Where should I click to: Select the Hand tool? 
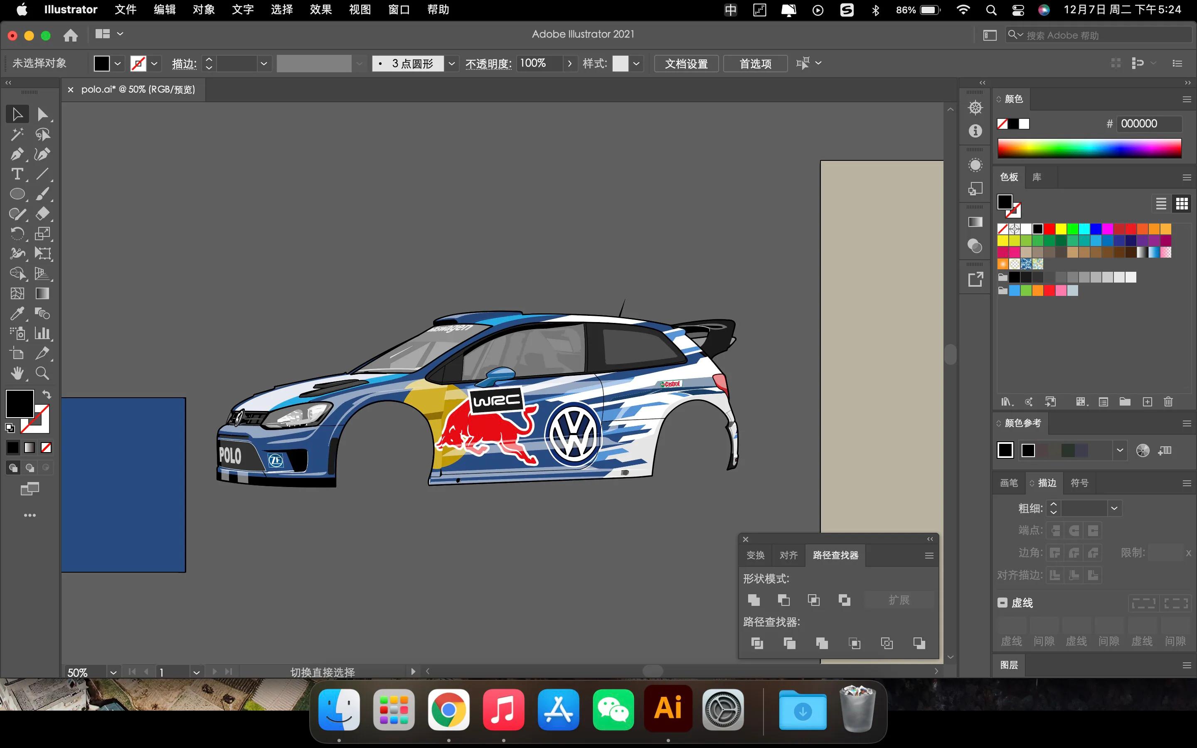coord(17,374)
